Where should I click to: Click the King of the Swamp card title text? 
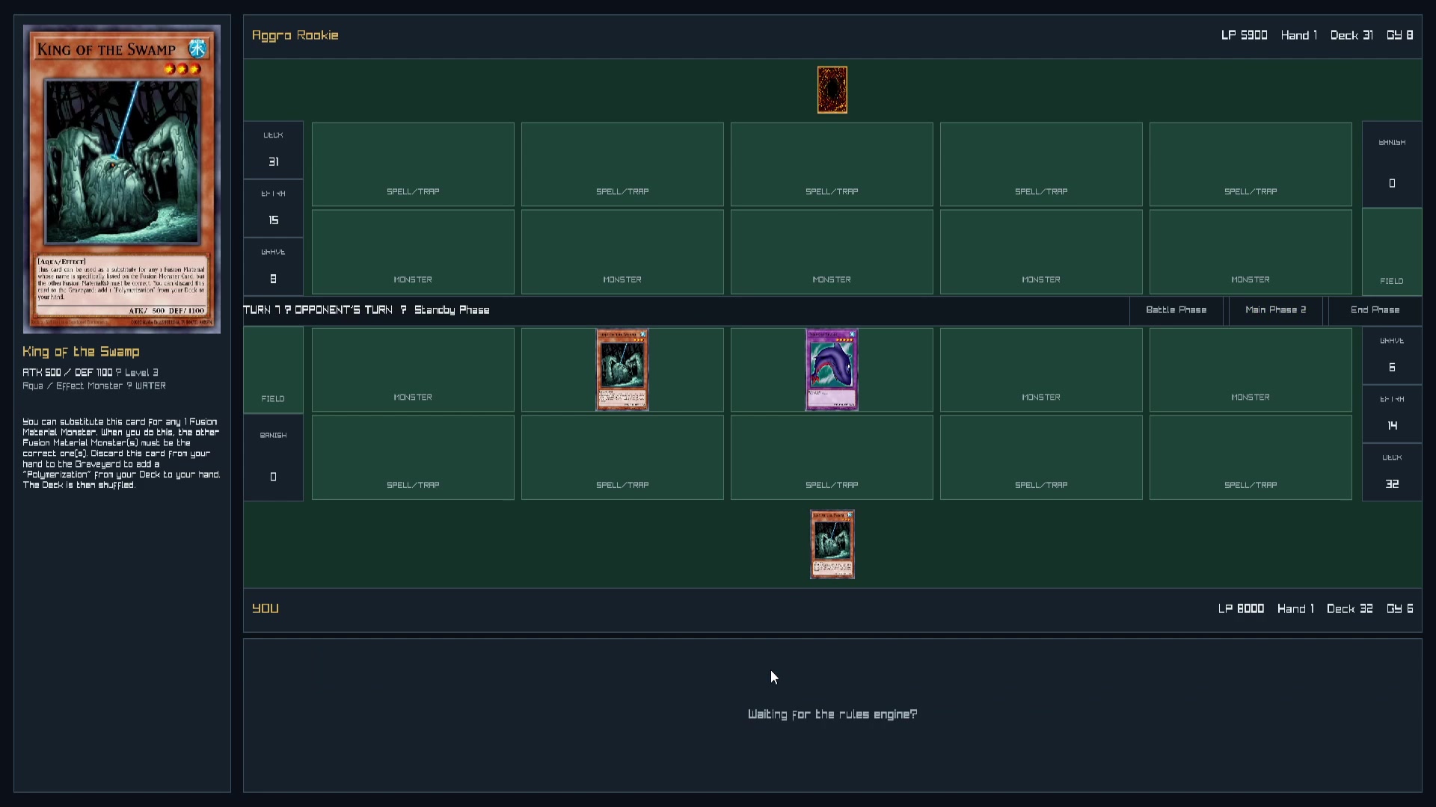[x=81, y=351]
